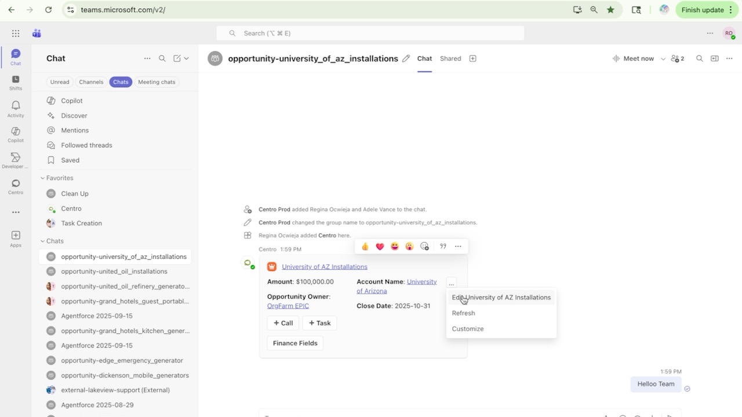Reload the browser page
The image size is (742, 417).
[49, 10]
